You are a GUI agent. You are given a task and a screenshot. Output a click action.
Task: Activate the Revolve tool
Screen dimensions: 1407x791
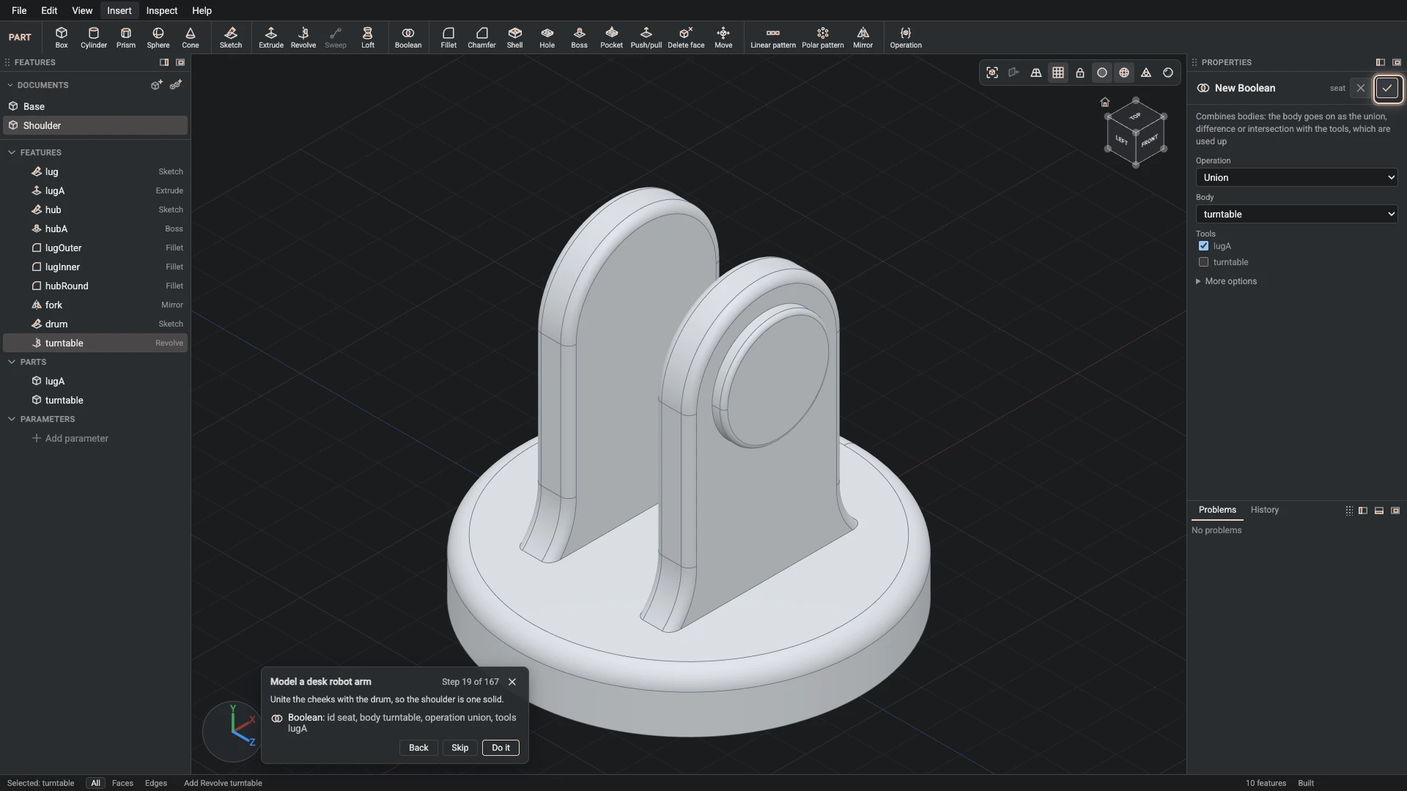303,37
